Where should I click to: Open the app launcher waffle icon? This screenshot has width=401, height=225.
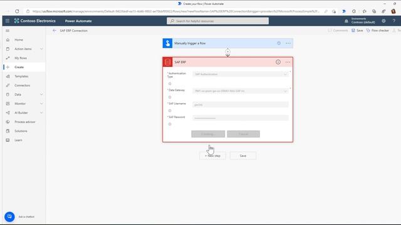point(8,21)
